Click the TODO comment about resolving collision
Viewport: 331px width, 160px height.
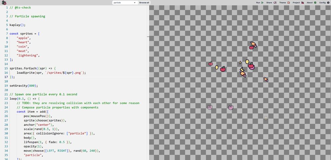(x=78, y=103)
